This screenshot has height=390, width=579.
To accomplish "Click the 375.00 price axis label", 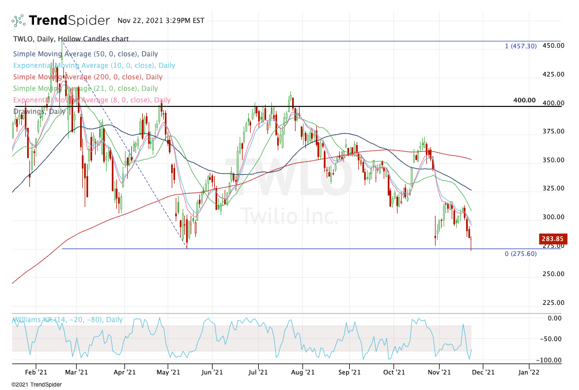I will pos(553,131).
